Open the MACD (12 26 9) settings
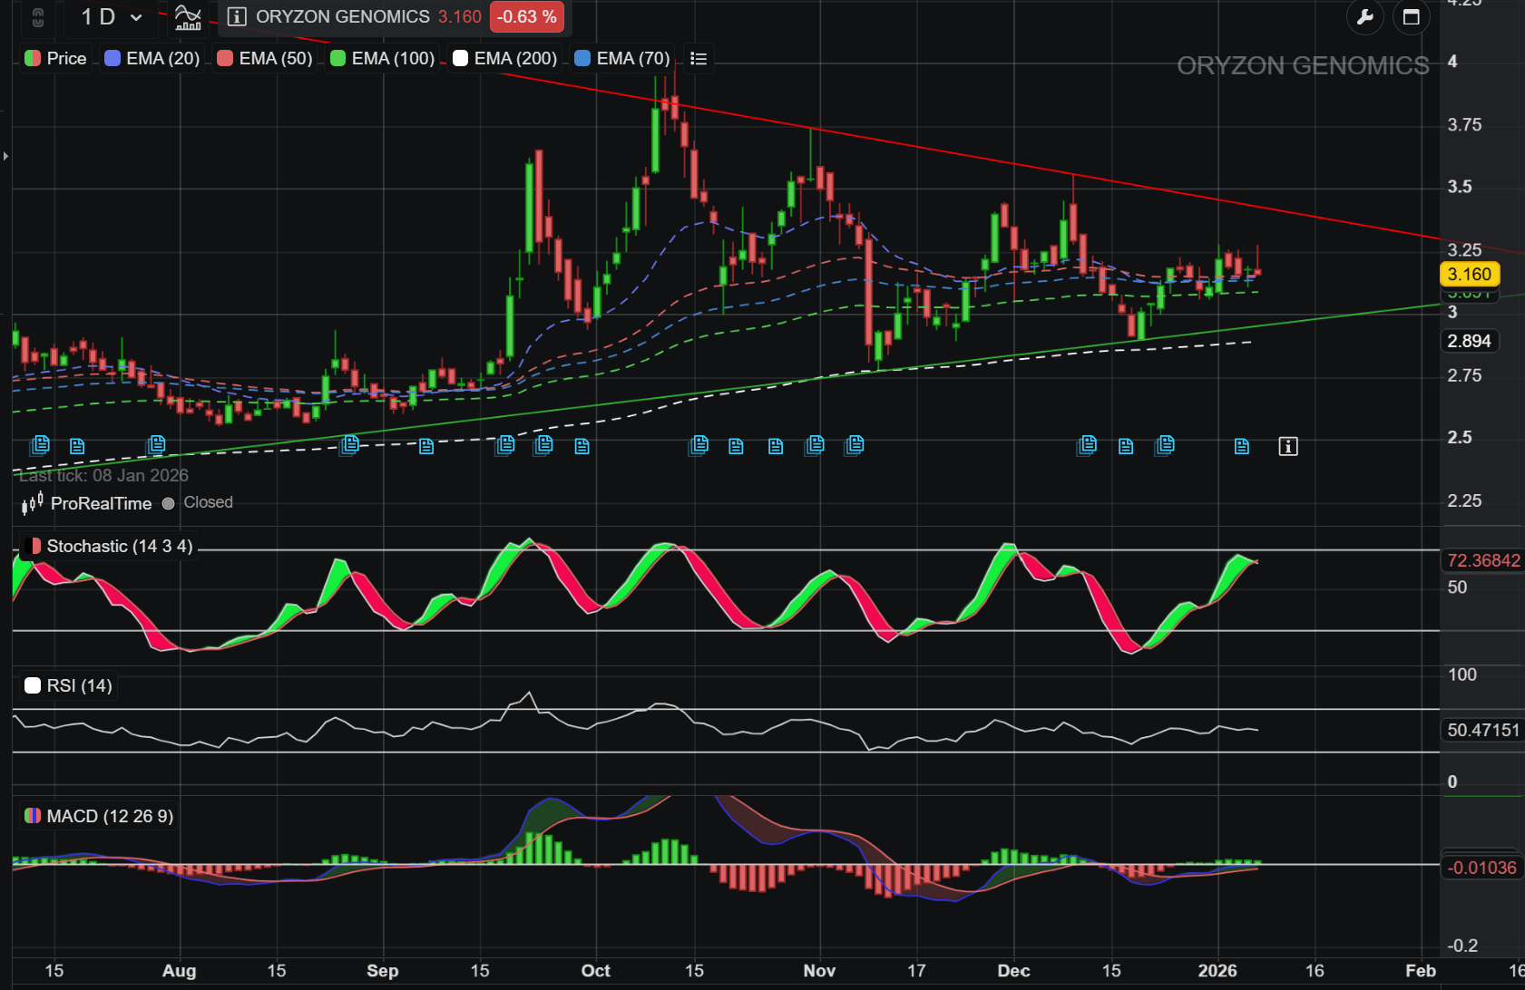This screenshot has width=1525, height=990. point(99,816)
